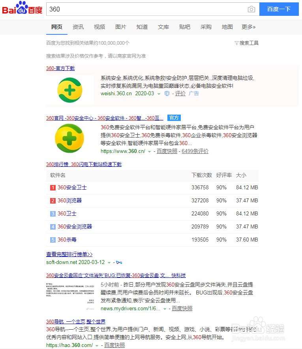
Task: Open the Baidu logo homepage link
Action: click(x=22, y=8)
